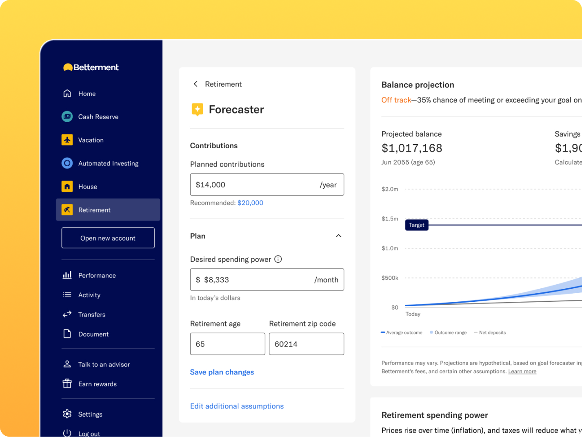Click the Betterment logo
The height and width of the screenshot is (437, 582).
[x=91, y=67]
